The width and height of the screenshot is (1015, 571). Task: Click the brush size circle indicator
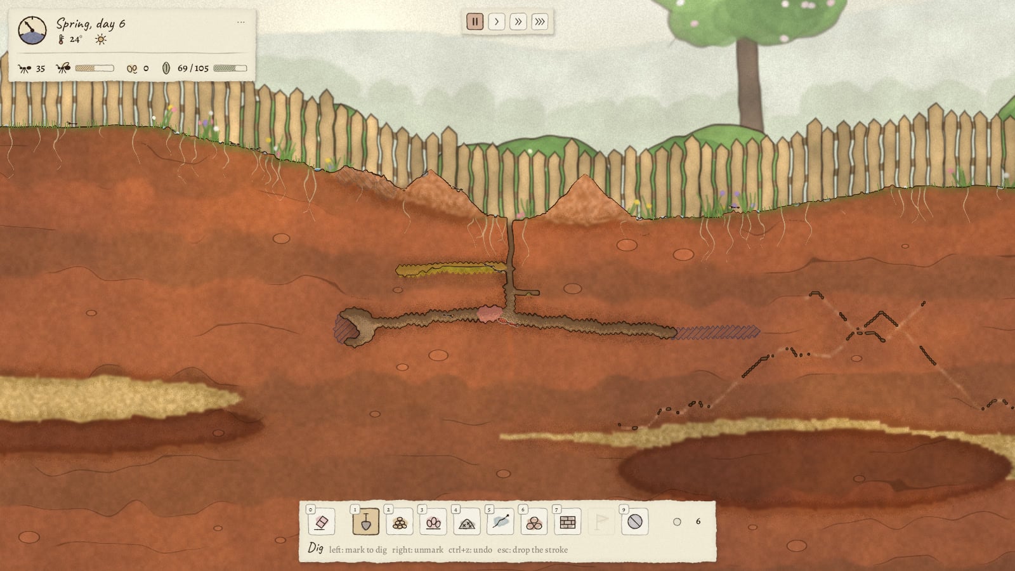click(x=677, y=522)
